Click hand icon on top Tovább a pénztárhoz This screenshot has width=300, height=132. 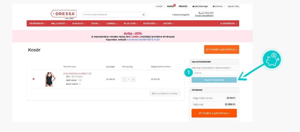[207, 50]
